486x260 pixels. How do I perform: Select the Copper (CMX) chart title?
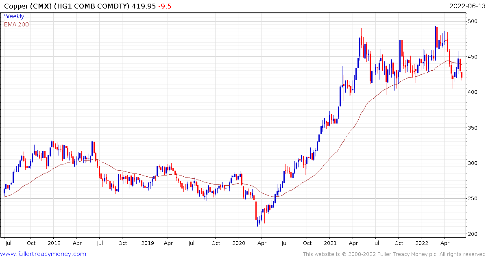pos(65,6)
